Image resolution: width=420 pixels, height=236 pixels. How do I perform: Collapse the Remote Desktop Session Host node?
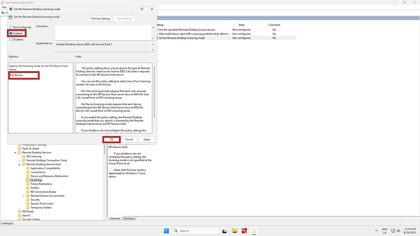tap(19, 164)
